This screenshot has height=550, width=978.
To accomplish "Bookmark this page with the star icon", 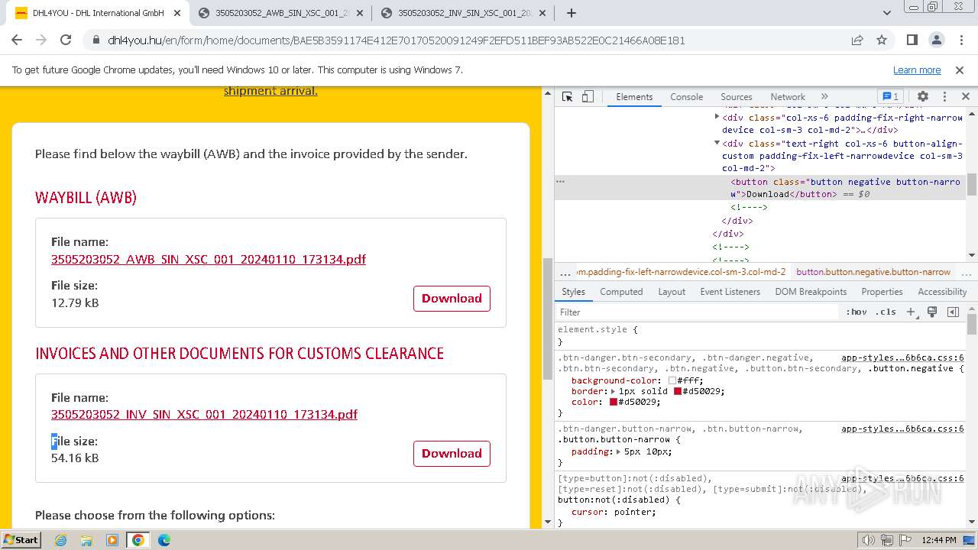I will pos(882,40).
